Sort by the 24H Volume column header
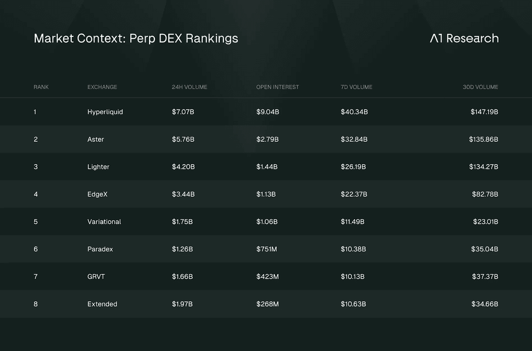The image size is (532, 351). pyautogui.click(x=189, y=87)
